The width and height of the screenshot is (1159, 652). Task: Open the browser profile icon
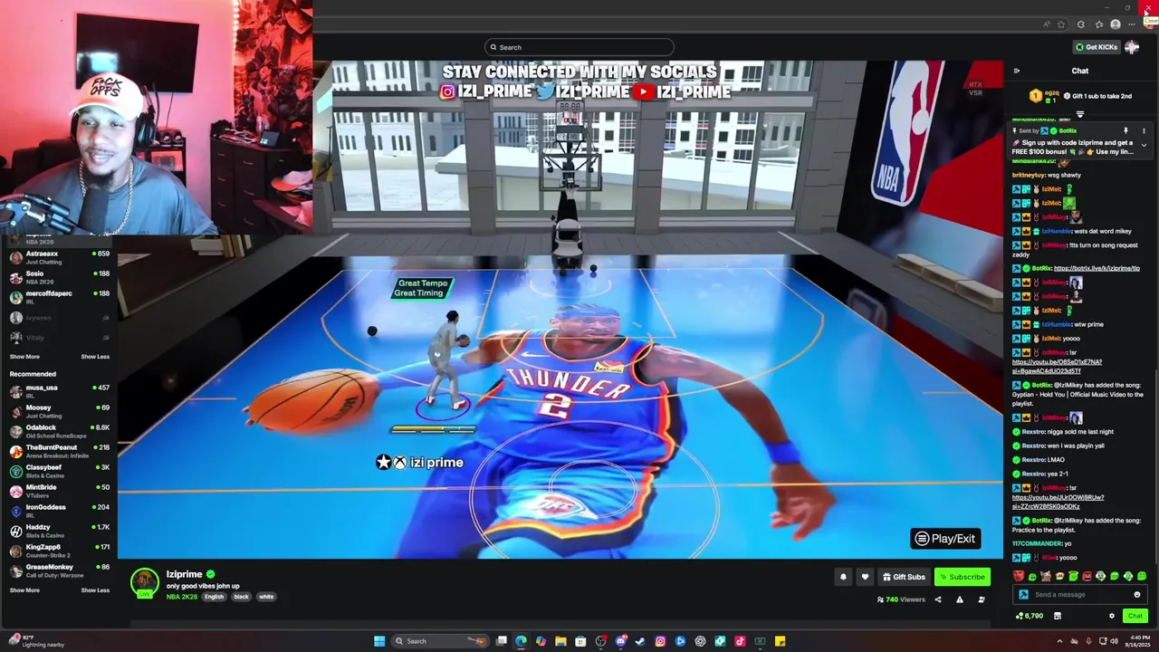pyautogui.click(x=1116, y=24)
